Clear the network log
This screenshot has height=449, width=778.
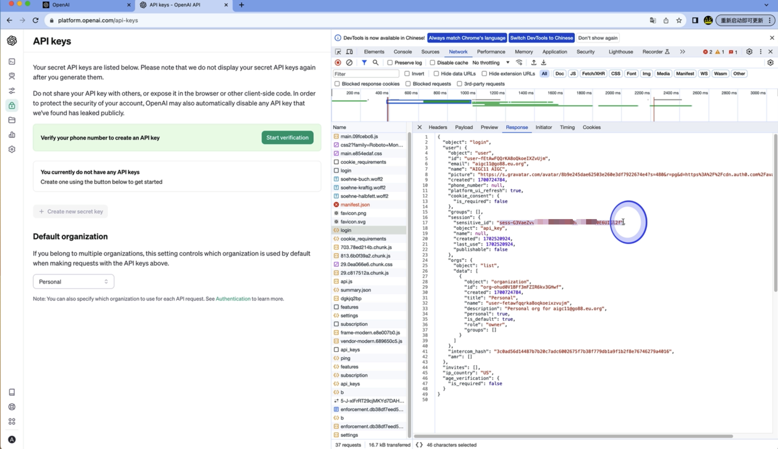[x=349, y=63]
